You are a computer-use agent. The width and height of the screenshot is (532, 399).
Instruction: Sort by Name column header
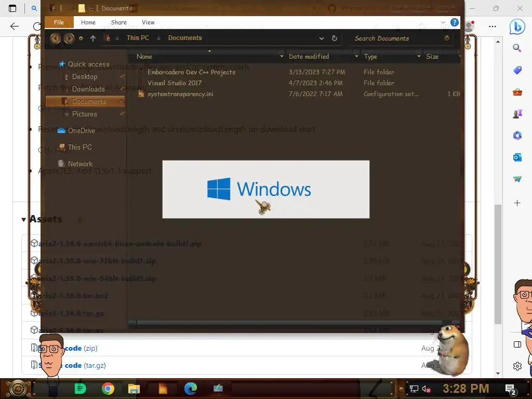tap(144, 57)
